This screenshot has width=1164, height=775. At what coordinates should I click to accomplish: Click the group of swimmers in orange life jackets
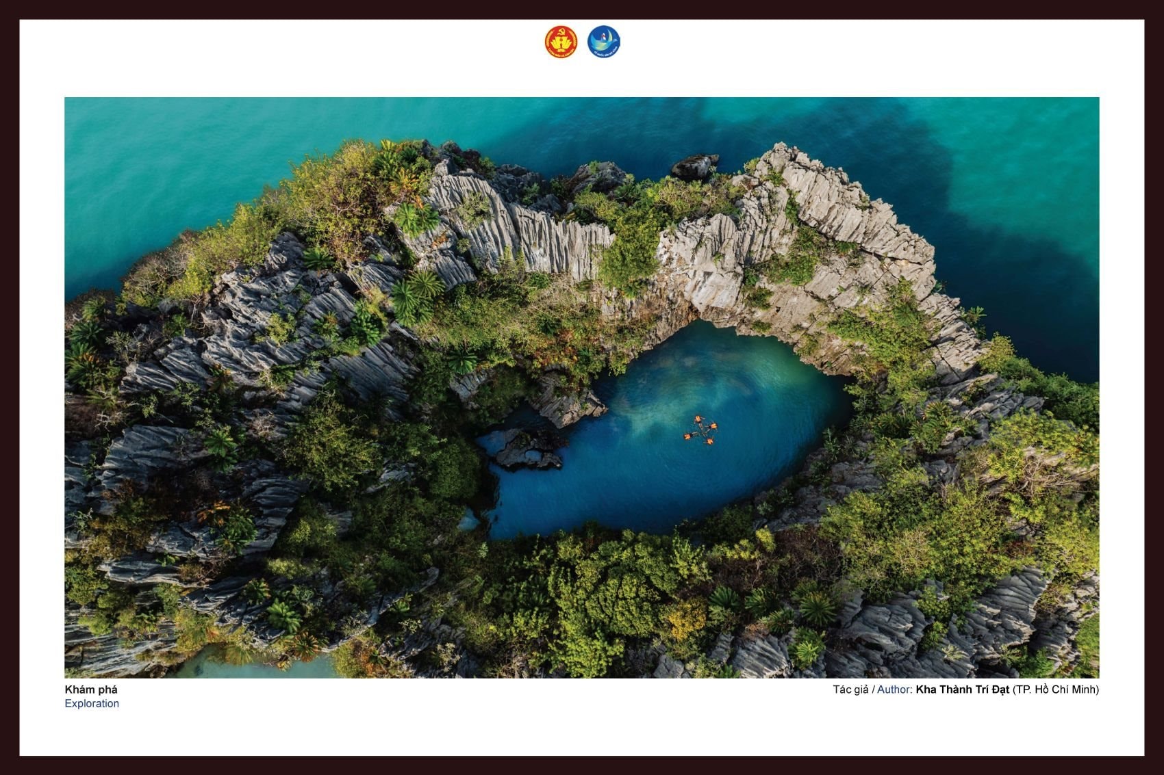coord(702,430)
